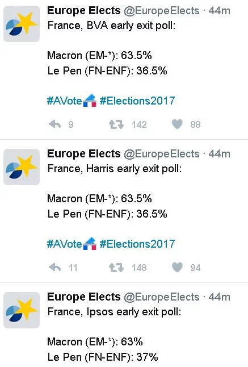Image resolution: width=248 pixels, height=367 pixels.
Task: Open @EuropeElects handle on the Harris tweet
Action: [x=162, y=154]
